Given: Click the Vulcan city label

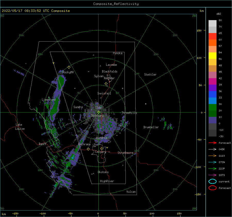Looking at the screenshot, I should point(131,192).
